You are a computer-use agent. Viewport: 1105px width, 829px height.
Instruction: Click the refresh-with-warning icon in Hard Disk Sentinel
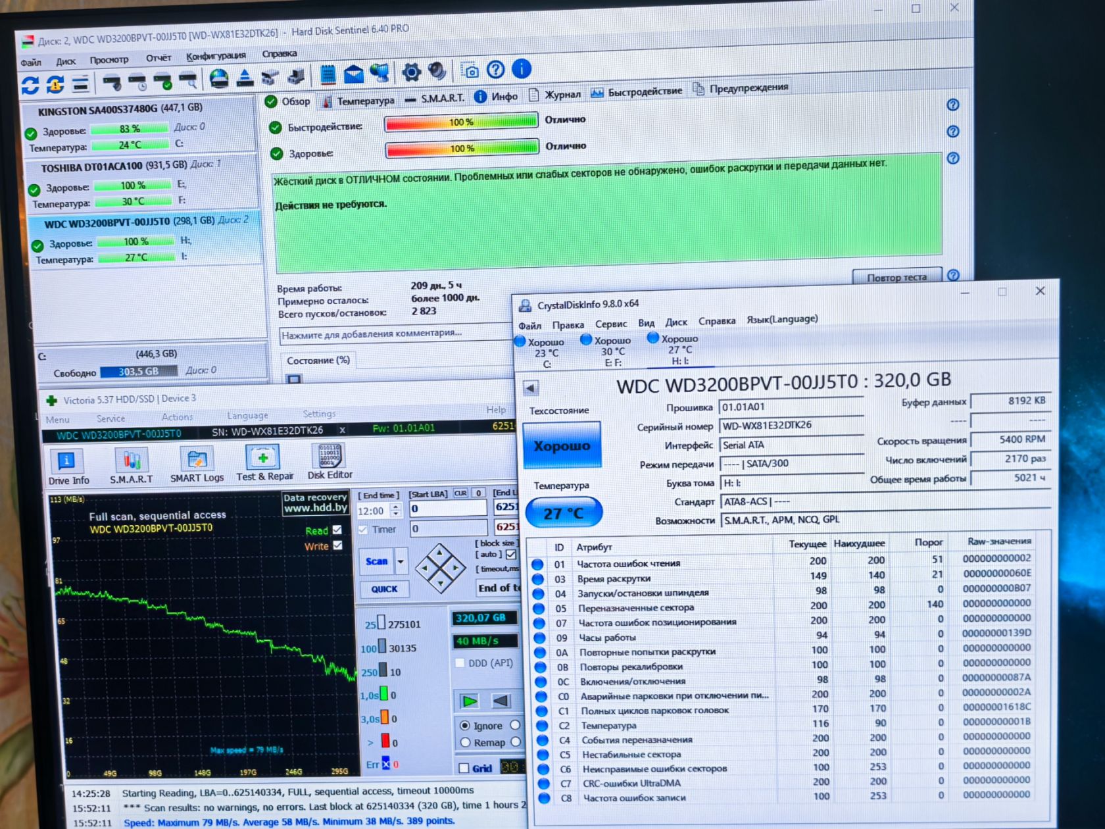coord(55,84)
